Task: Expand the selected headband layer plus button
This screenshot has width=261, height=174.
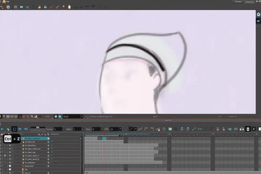Action: pos(48,138)
